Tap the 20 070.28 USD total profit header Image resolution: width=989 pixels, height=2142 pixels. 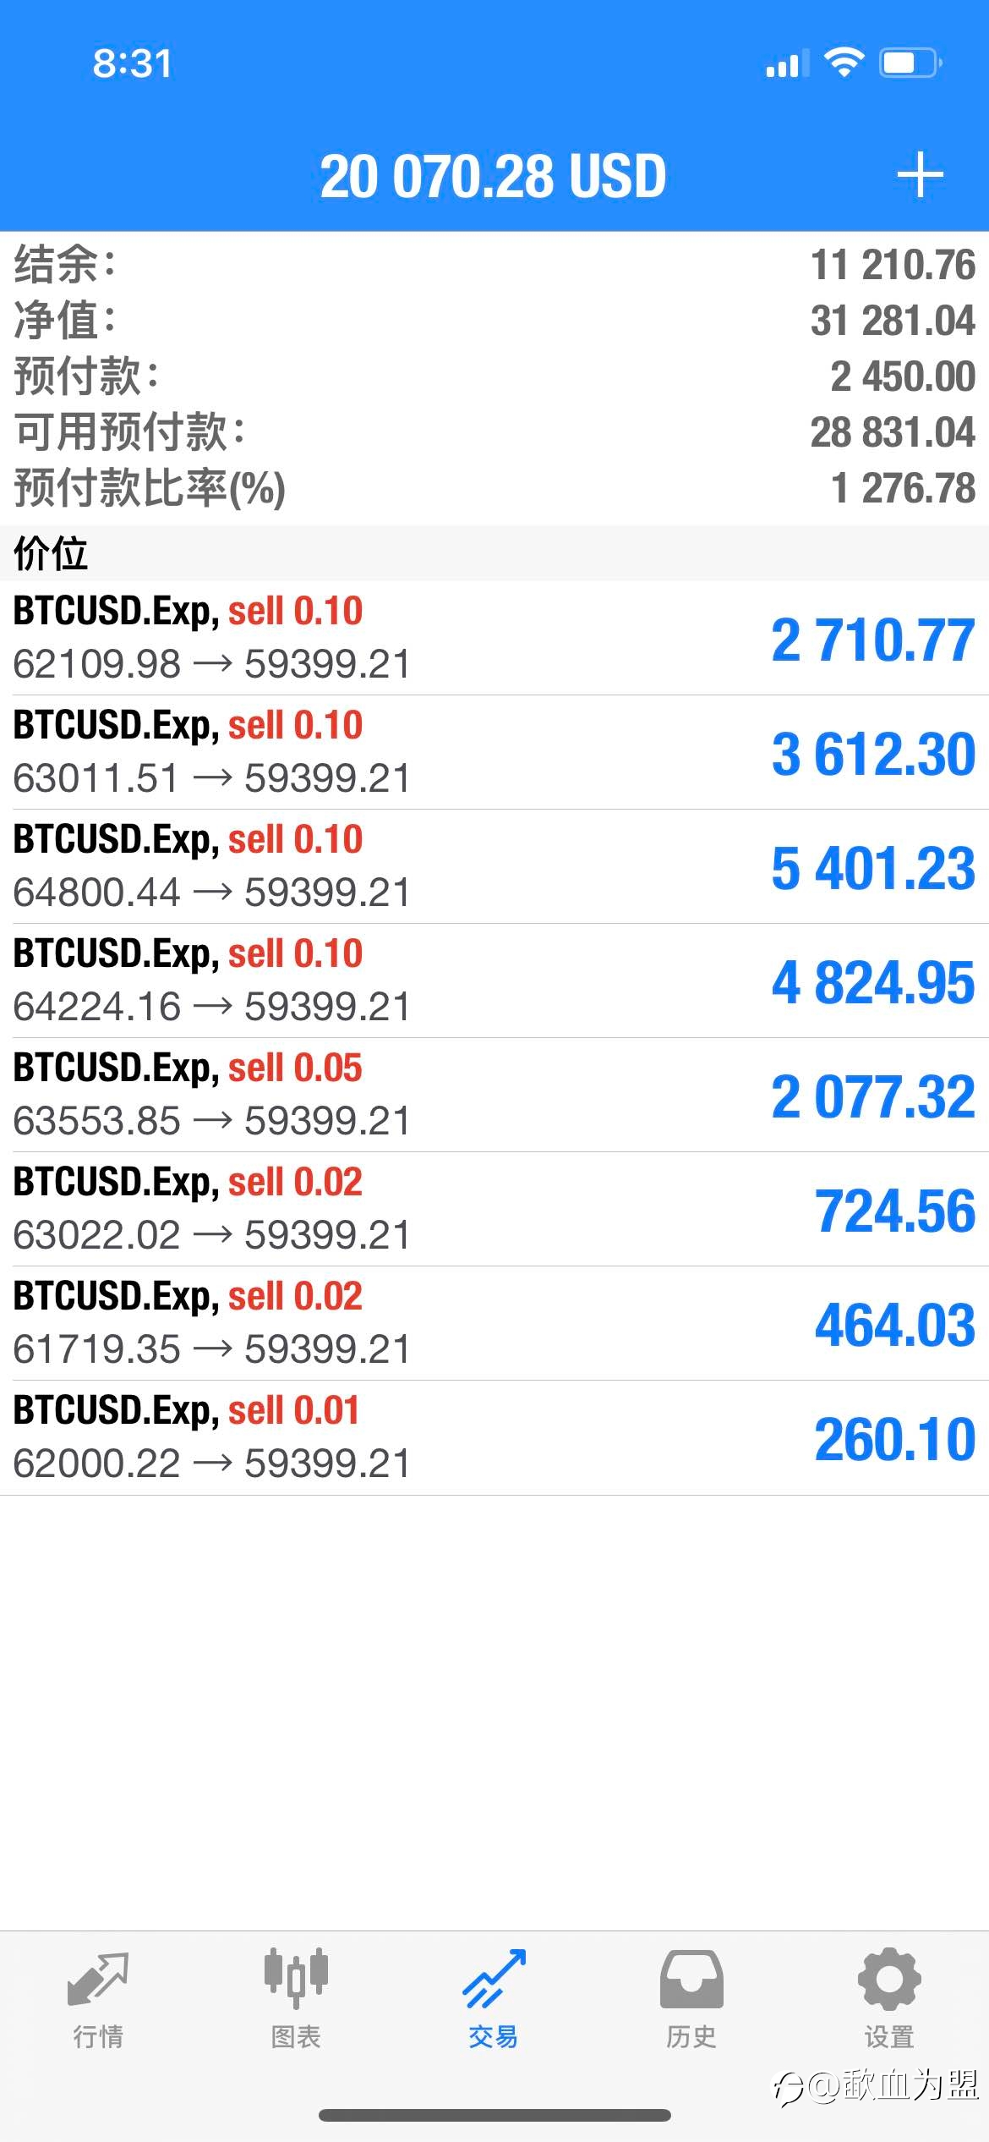pos(494,176)
